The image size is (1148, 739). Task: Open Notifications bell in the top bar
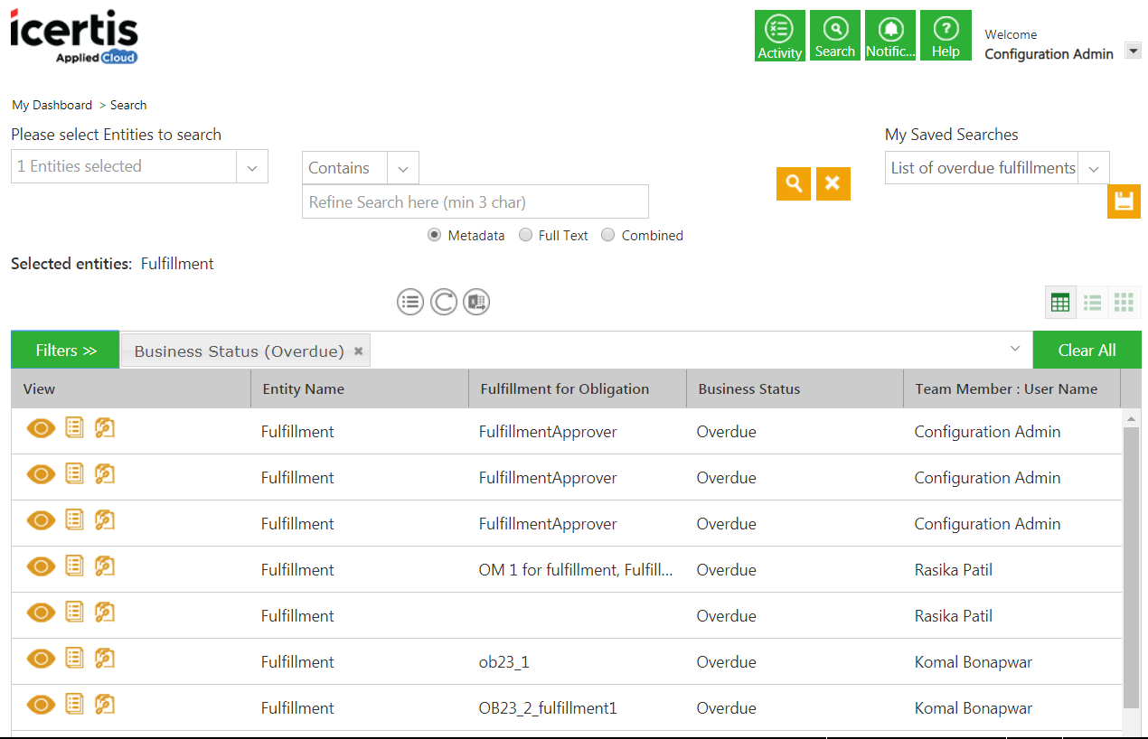pos(890,36)
